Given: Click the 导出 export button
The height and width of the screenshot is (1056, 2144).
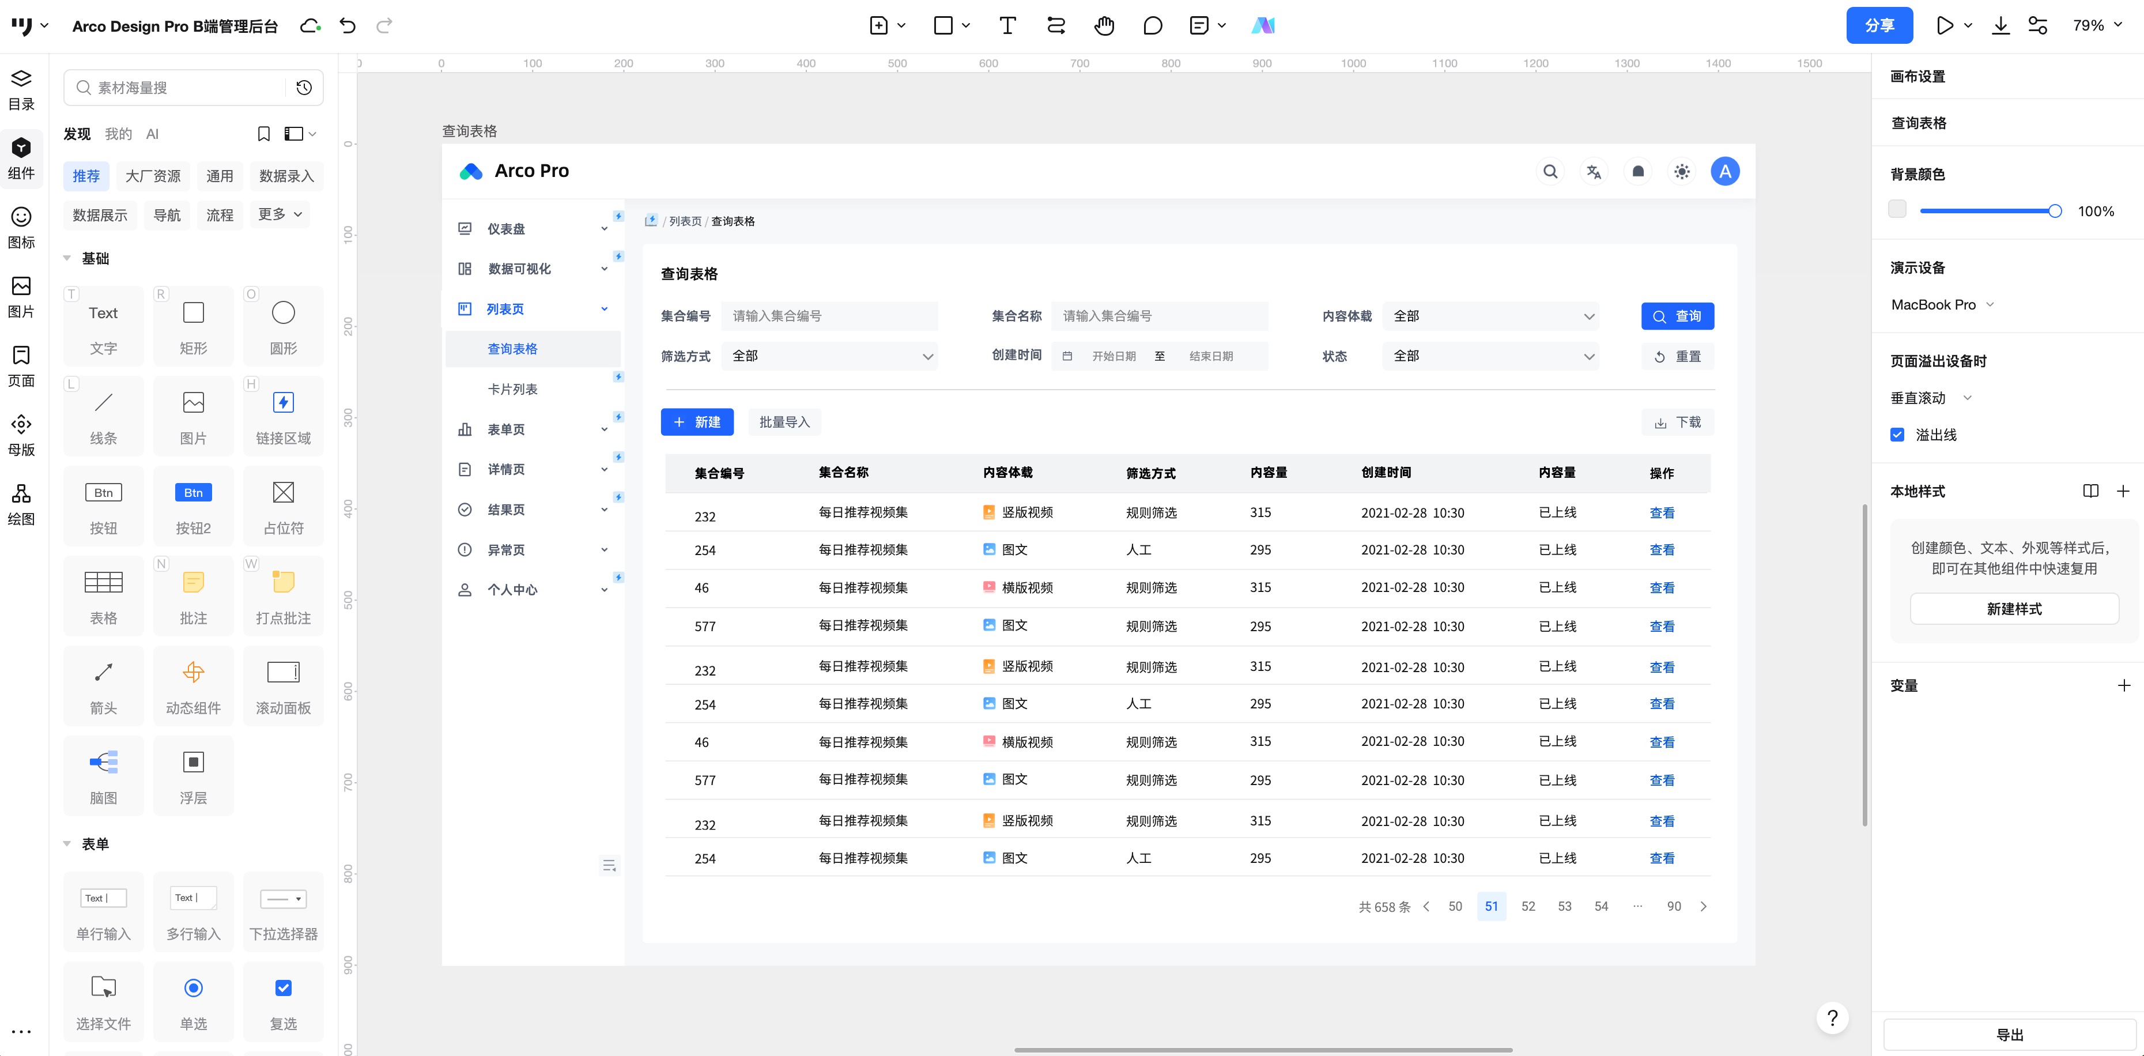Looking at the screenshot, I should [x=2009, y=1034].
